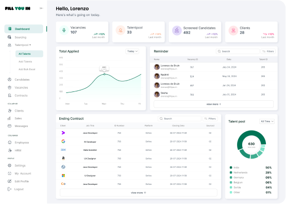Viewport: 286px width, 204px height.
Task: Select All Talents submenu item
Action: [x=29, y=54]
